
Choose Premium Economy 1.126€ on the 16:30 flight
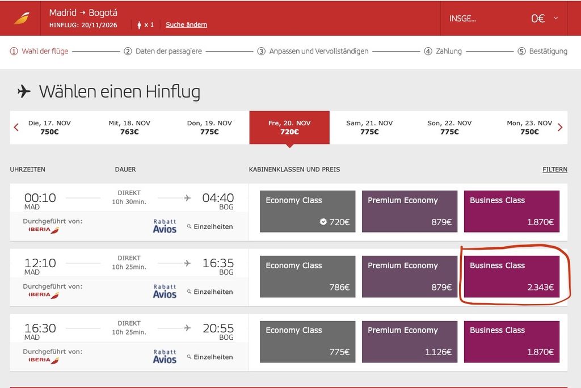click(x=410, y=341)
